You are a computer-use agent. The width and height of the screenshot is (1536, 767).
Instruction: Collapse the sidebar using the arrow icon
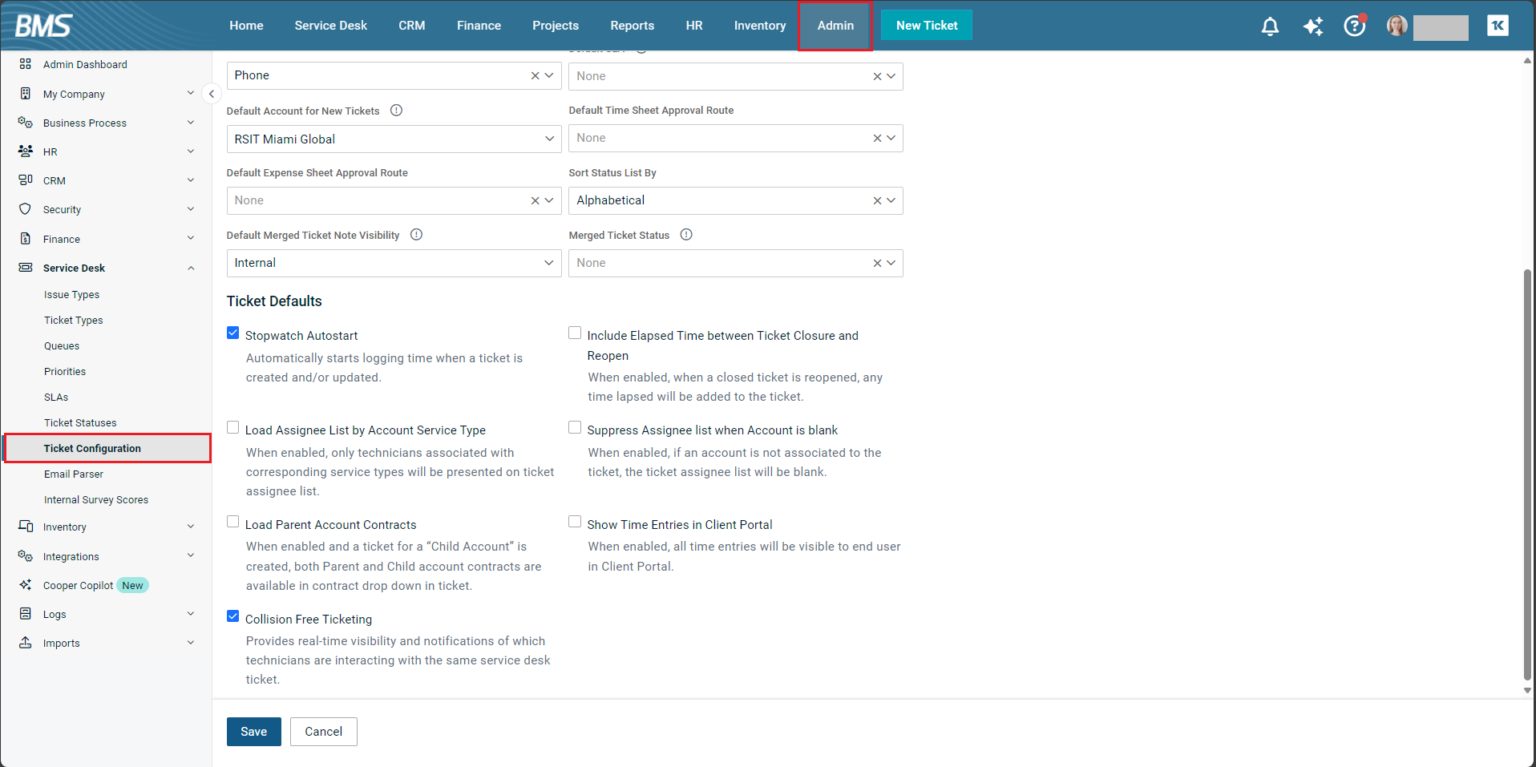(212, 94)
